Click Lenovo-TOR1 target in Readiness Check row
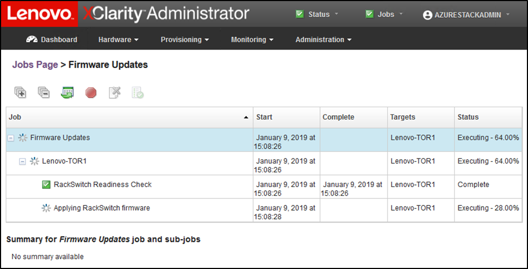This screenshot has height=269, width=528. coord(413,184)
